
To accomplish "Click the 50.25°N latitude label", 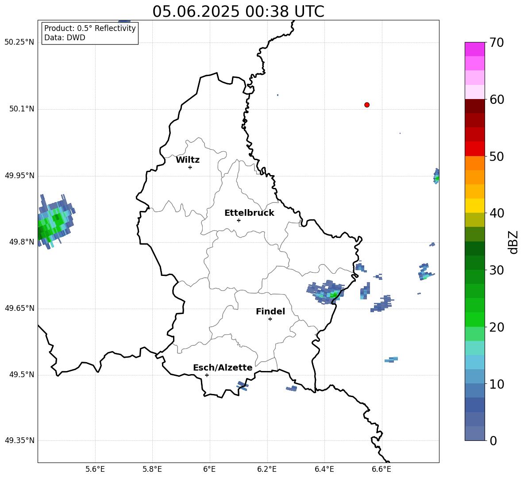I will 19,42.
